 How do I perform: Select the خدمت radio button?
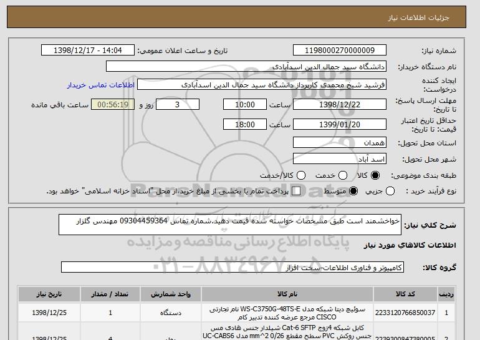click(343, 175)
